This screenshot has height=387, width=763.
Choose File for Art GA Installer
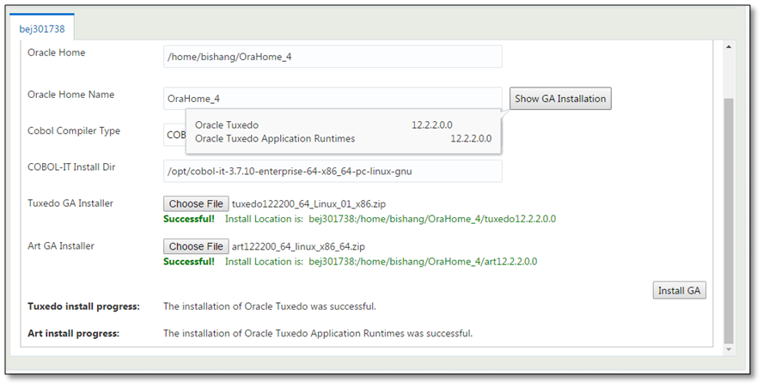coord(196,246)
